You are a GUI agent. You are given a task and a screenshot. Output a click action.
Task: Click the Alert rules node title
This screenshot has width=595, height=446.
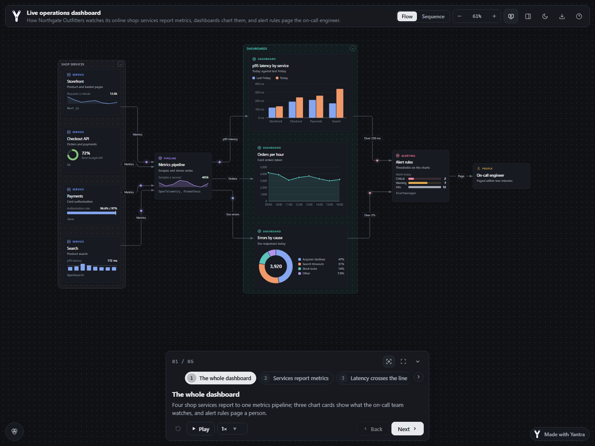coord(404,162)
